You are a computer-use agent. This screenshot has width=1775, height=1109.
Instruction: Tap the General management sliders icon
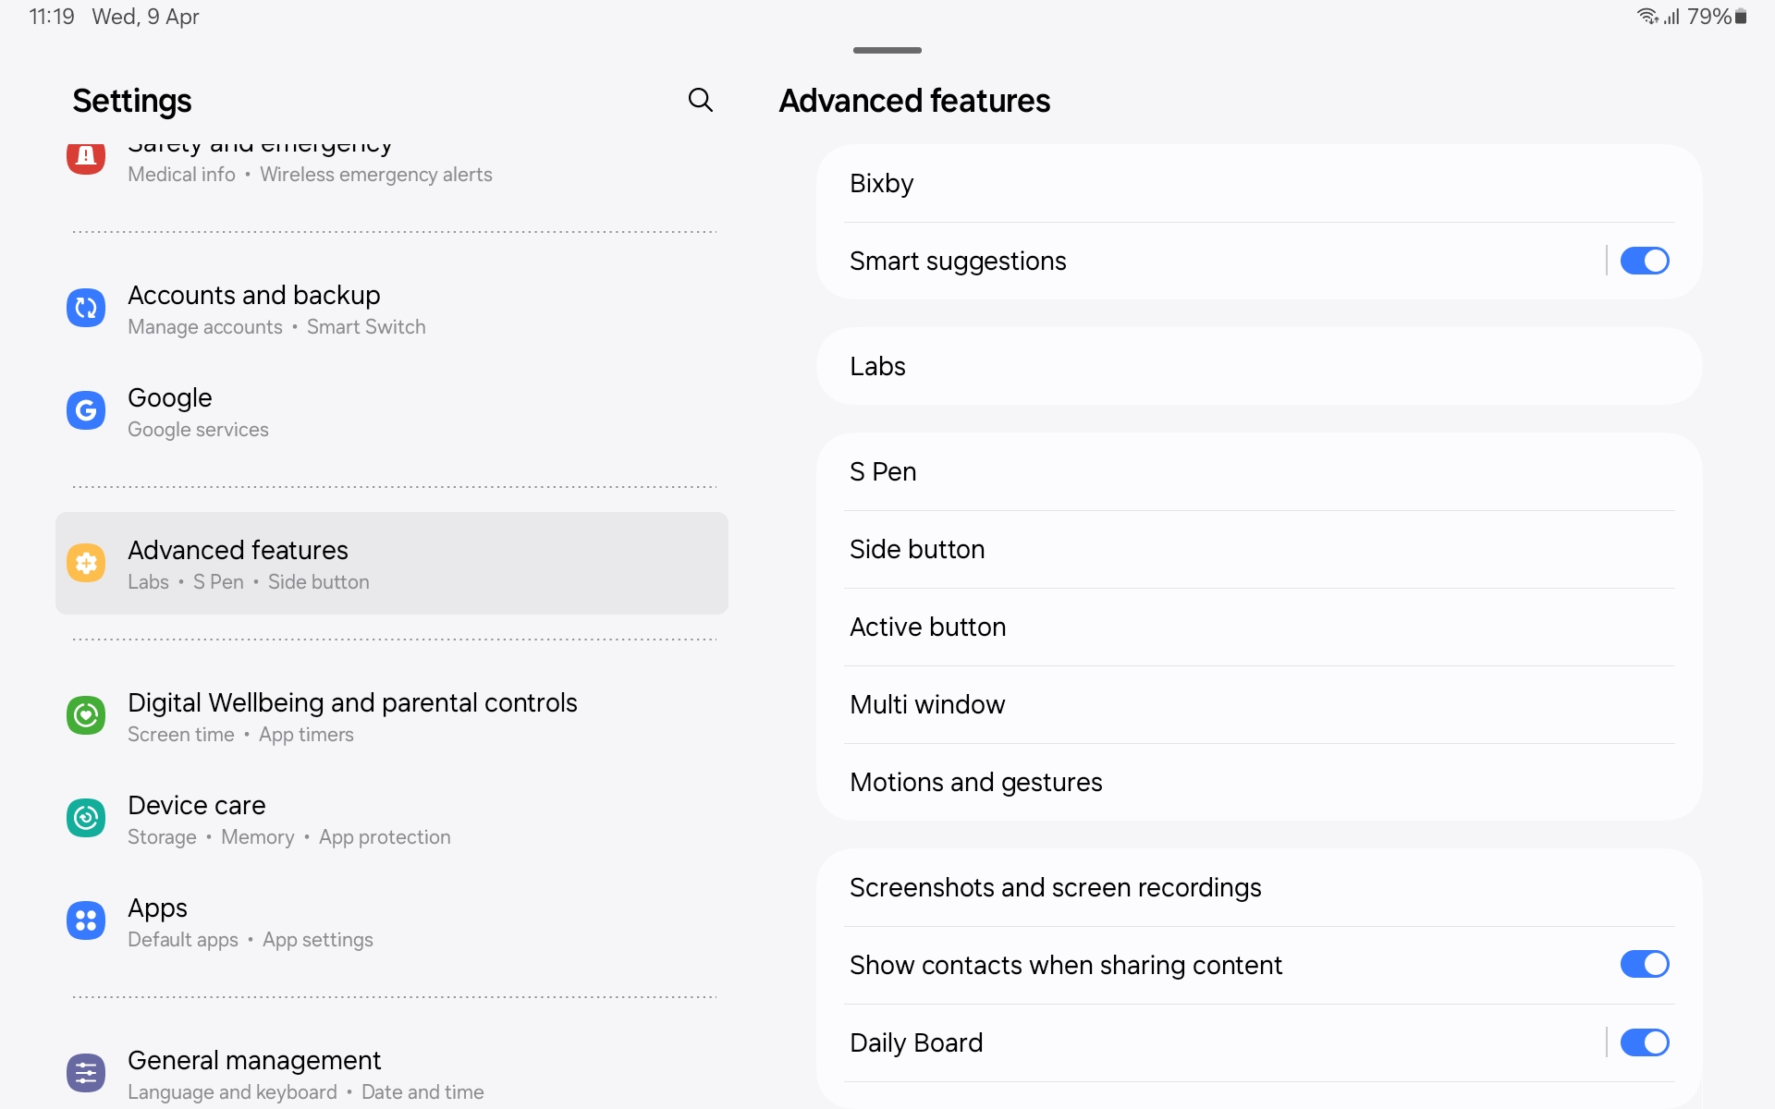(86, 1073)
